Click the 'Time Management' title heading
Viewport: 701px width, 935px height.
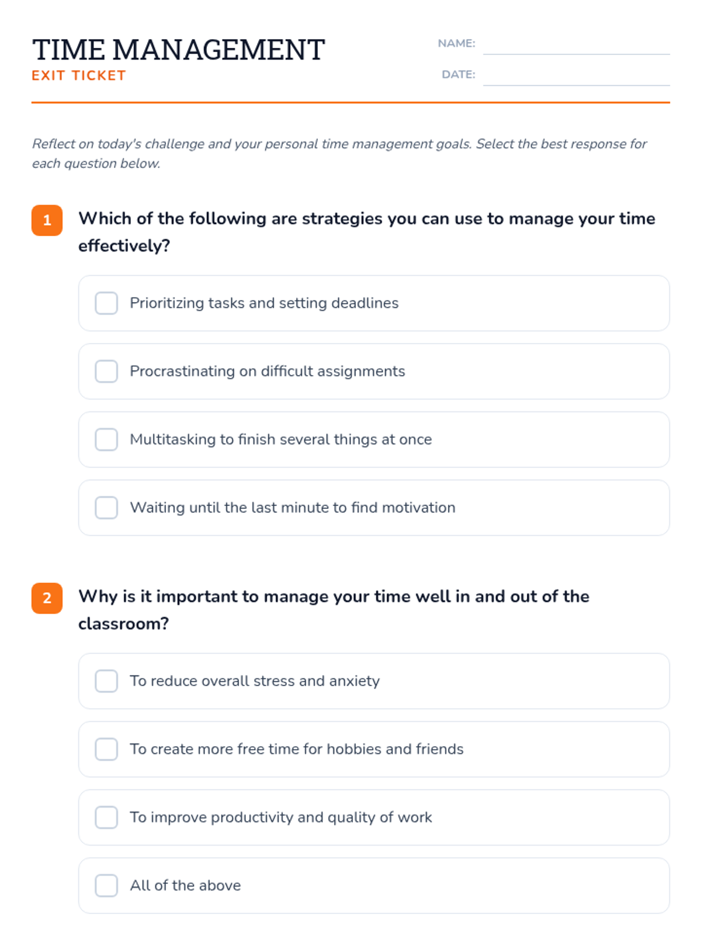point(178,50)
